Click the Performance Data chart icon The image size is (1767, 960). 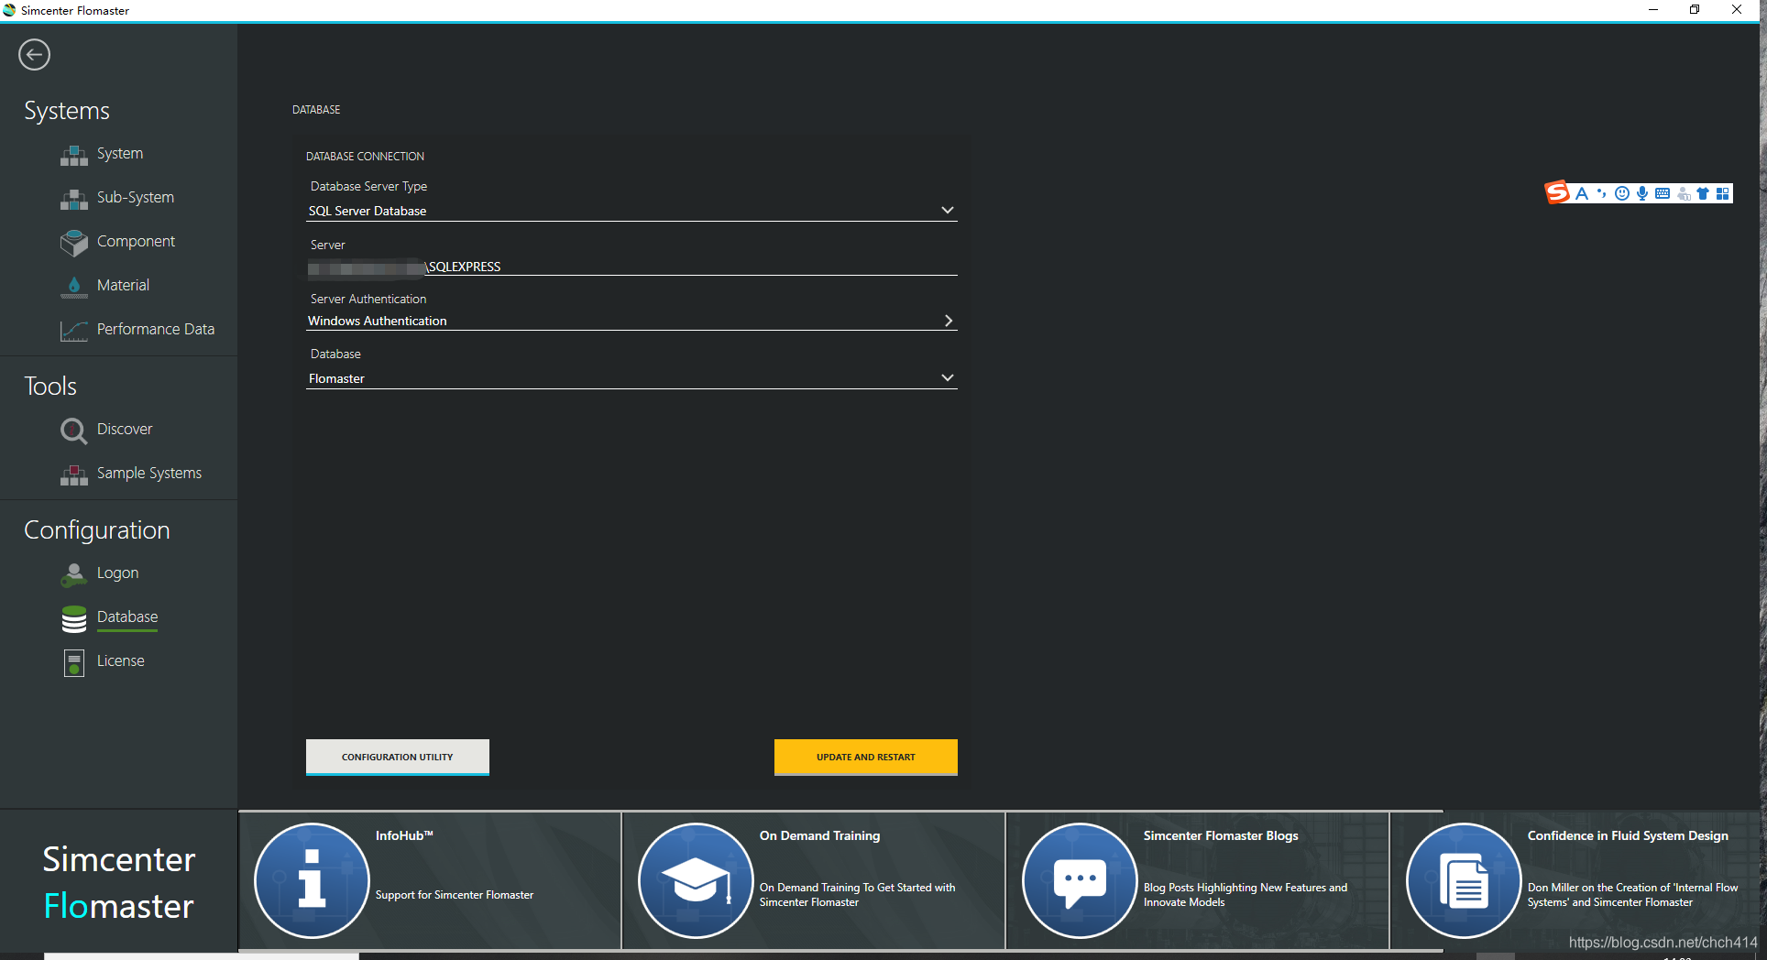74,330
